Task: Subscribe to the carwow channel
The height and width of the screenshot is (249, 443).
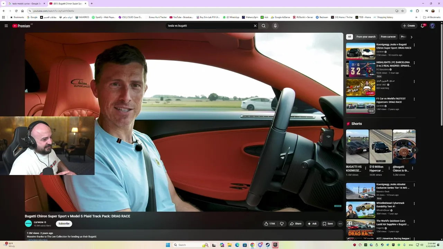Action: point(64,224)
